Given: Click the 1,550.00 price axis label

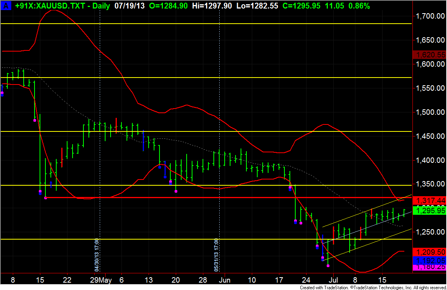Looking at the screenshot, I should 430,88.
